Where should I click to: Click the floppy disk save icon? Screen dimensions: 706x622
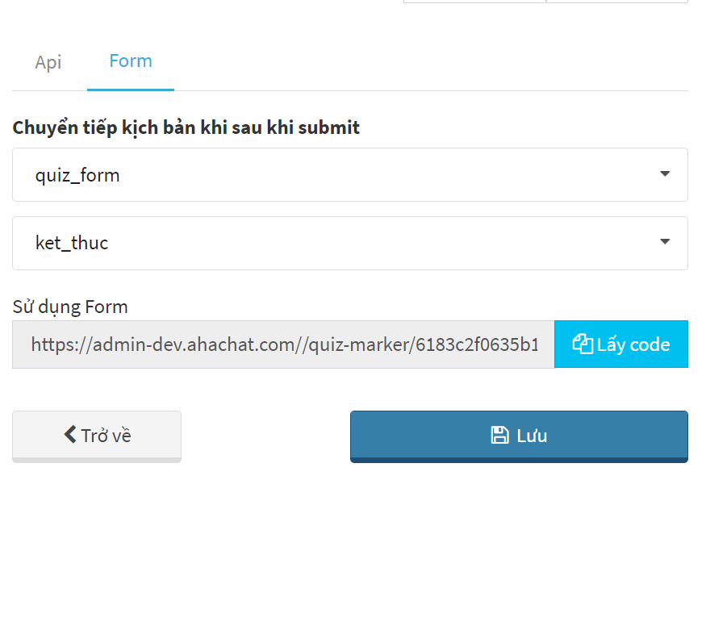(499, 436)
